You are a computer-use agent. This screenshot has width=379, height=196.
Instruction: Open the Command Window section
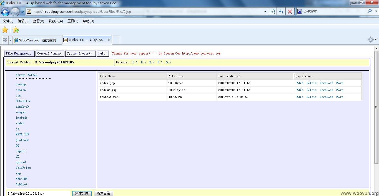[x=50, y=54]
